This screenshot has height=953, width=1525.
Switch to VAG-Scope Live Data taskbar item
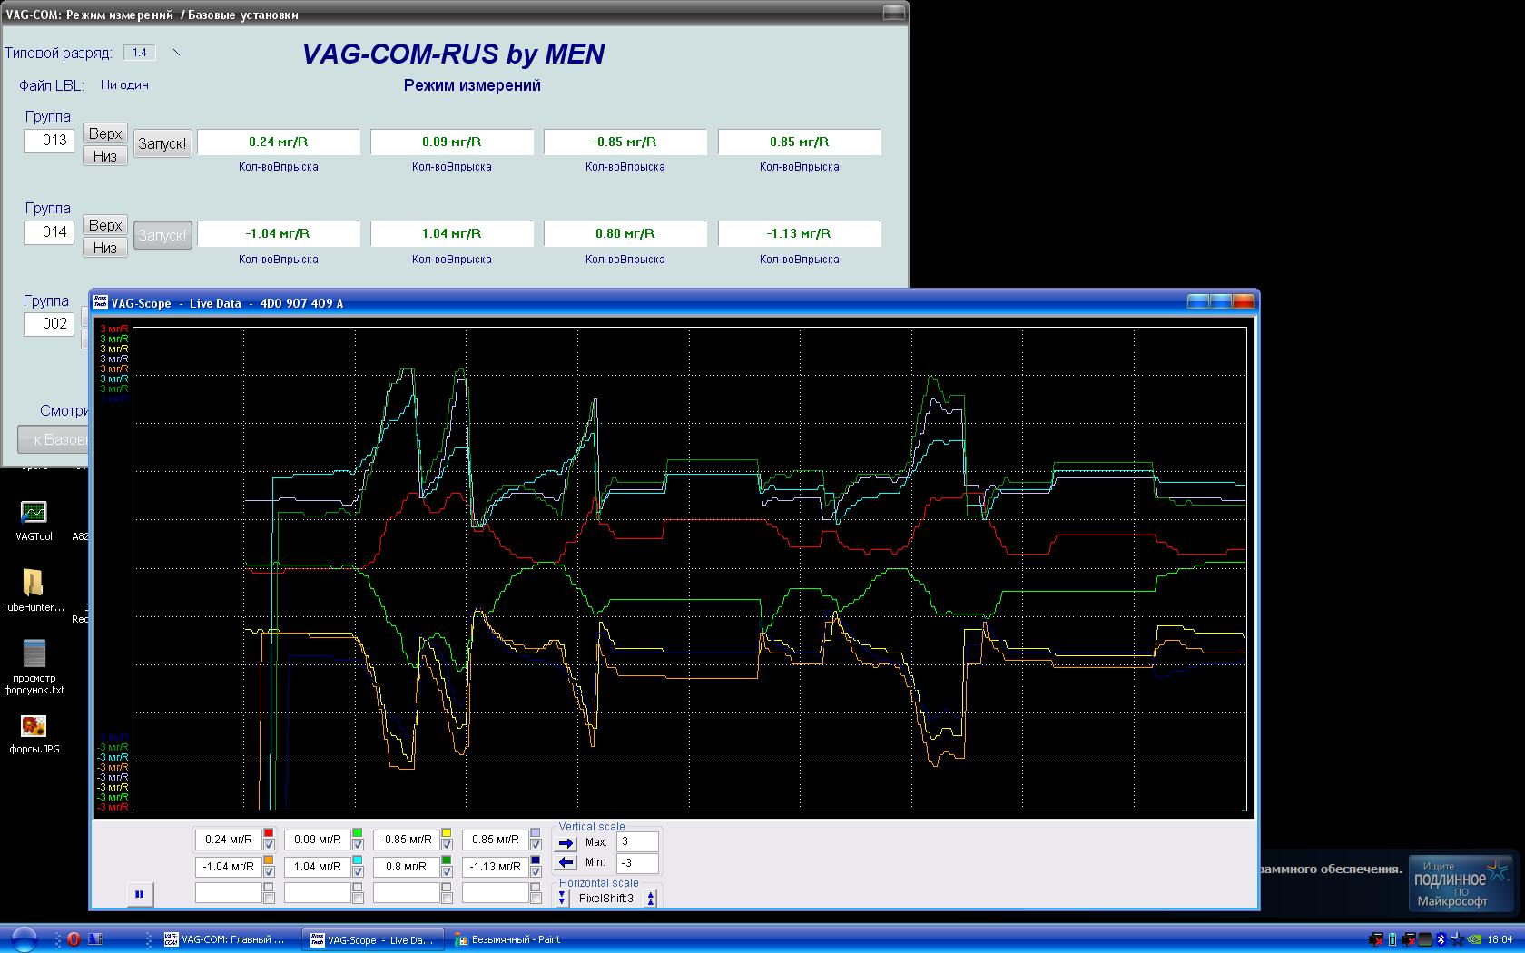pyautogui.click(x=372, y=939)
